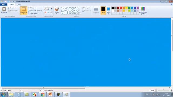The width and height of the screenshot is (173, 97).
Task: Click the Undo arrow in quick access toolbar
Action: click(x=8, y=2)
